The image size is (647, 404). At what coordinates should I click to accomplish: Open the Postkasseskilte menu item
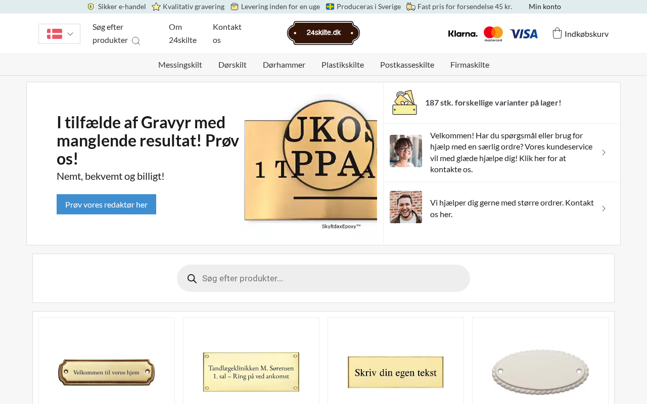[x=407, y=65]
